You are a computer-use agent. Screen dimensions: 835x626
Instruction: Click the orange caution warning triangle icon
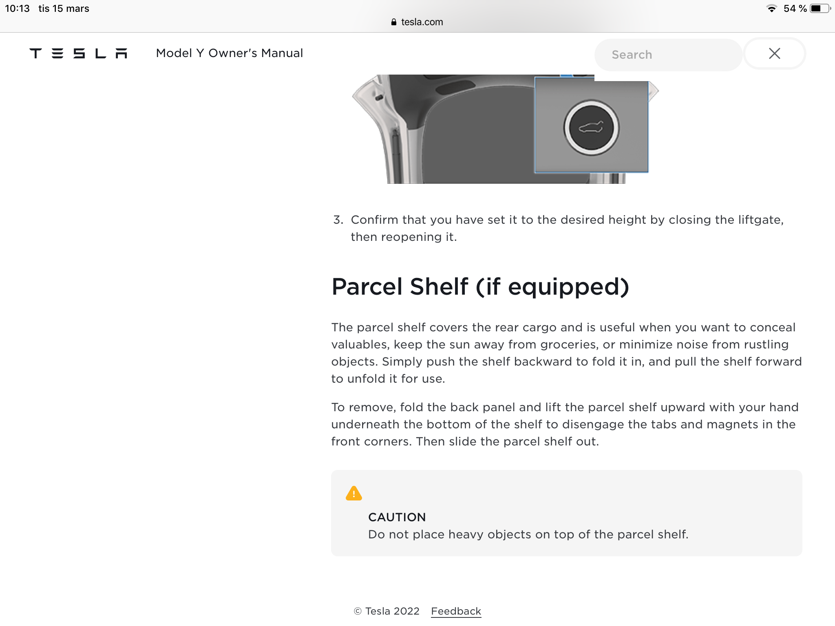pyautogui.click(x=353, y=493)
